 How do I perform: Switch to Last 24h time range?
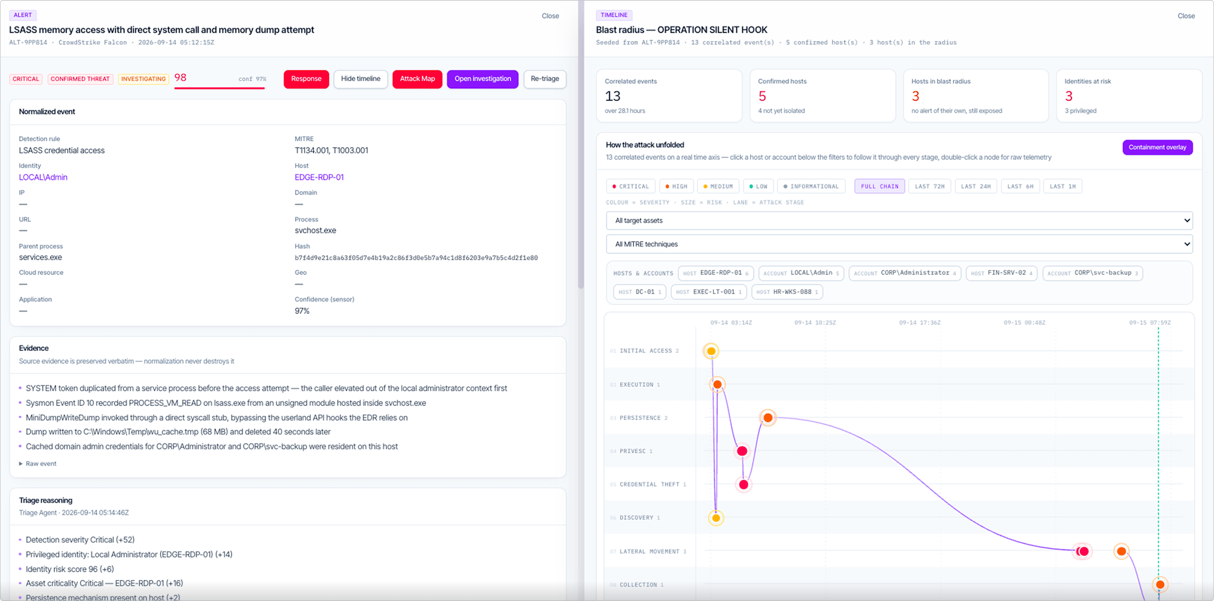975,186
